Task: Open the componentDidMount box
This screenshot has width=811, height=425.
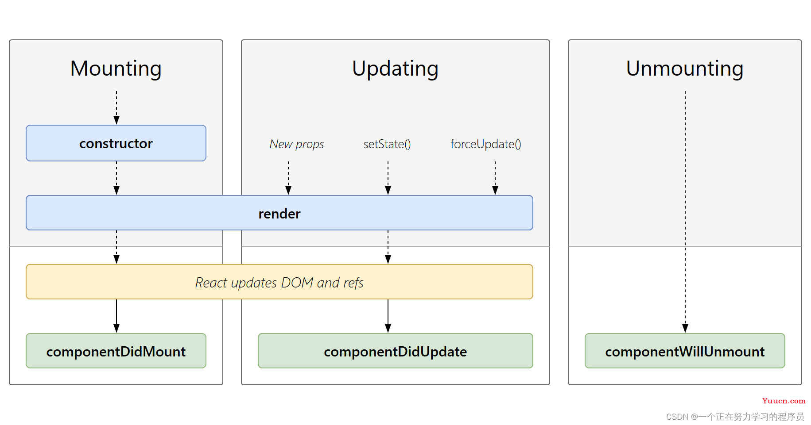Action: [116, 351]
